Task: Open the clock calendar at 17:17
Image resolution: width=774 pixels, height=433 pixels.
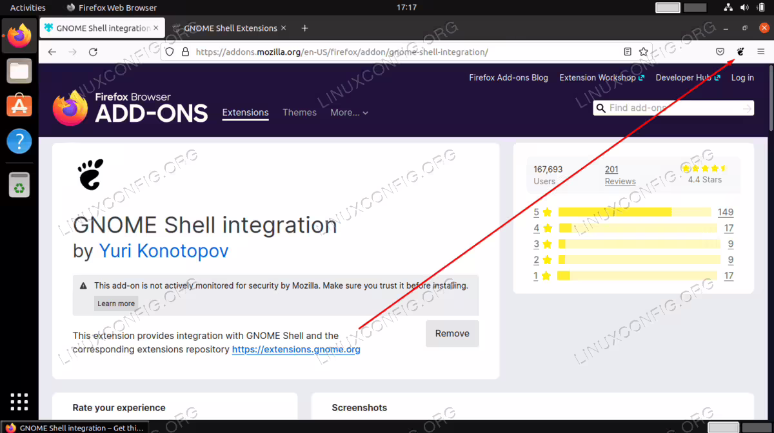Action: tap(406, 8)
